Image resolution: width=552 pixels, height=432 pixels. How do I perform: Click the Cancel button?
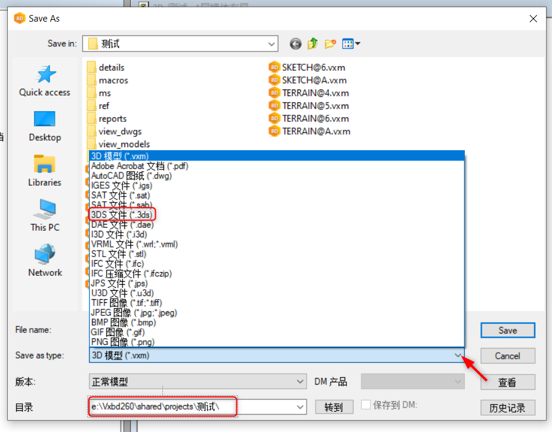click(x=508, y=356)
